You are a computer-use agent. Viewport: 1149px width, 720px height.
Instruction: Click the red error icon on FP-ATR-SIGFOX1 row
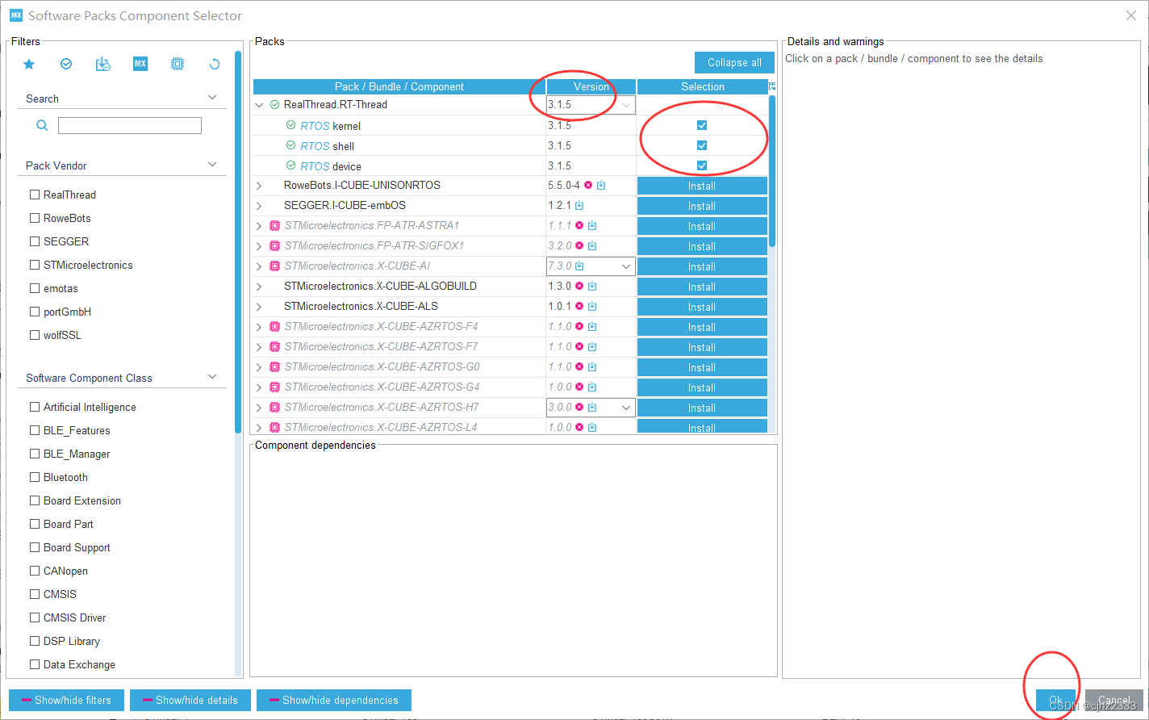579,245
